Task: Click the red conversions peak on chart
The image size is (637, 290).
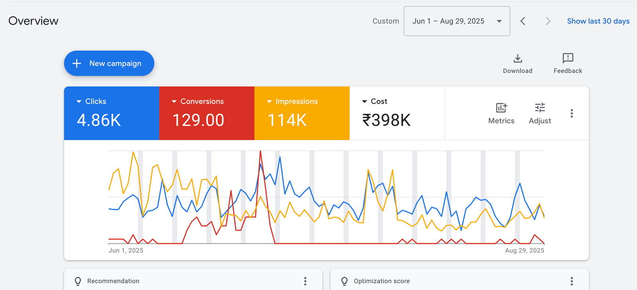Action: [x=260, y=151]
